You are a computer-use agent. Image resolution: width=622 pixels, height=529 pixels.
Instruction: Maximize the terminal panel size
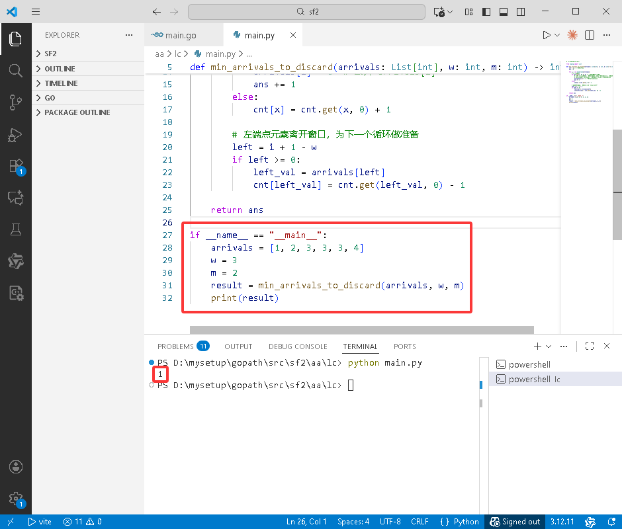pos(590,346)
